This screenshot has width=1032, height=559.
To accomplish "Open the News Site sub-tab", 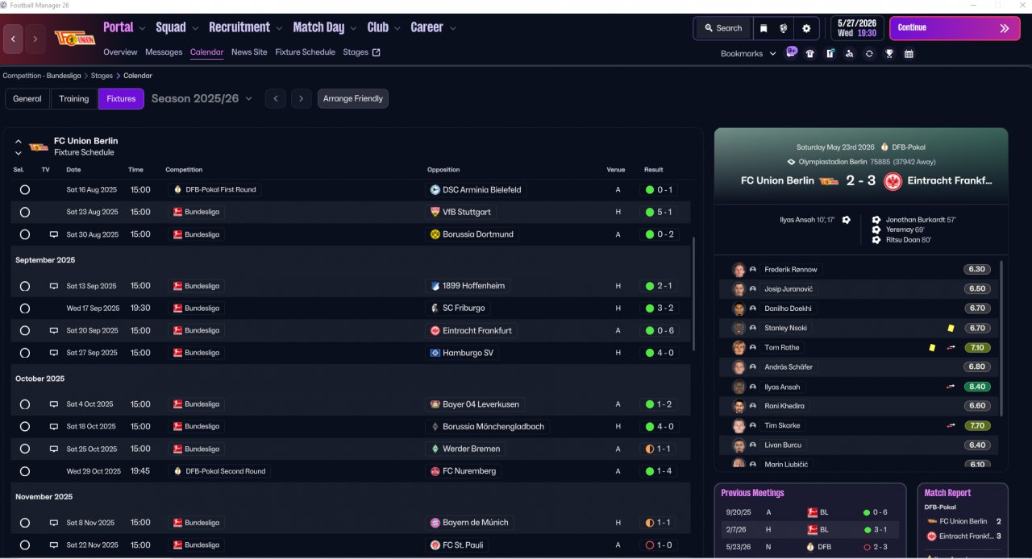I will pyautogui.click(x=249, y=52).
